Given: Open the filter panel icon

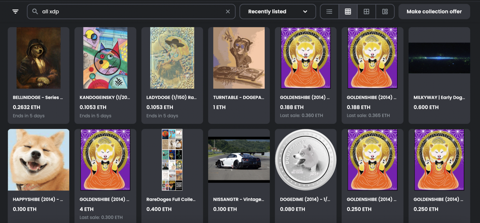Looking at the screenshot, I should point(15,12).
